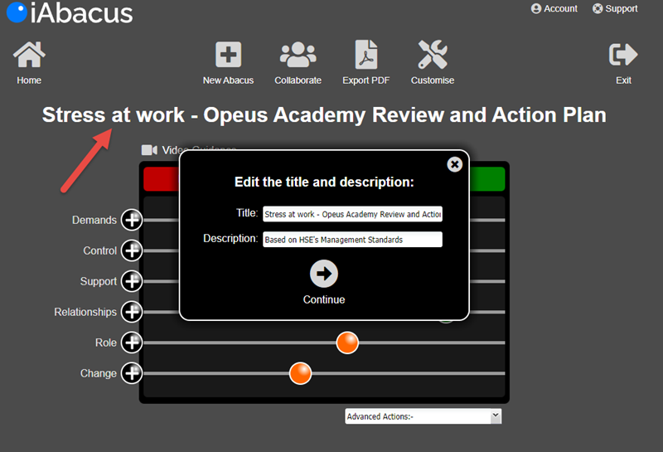Click the plus icon beside Control
663x452 pixels.
tap(132, 250)
